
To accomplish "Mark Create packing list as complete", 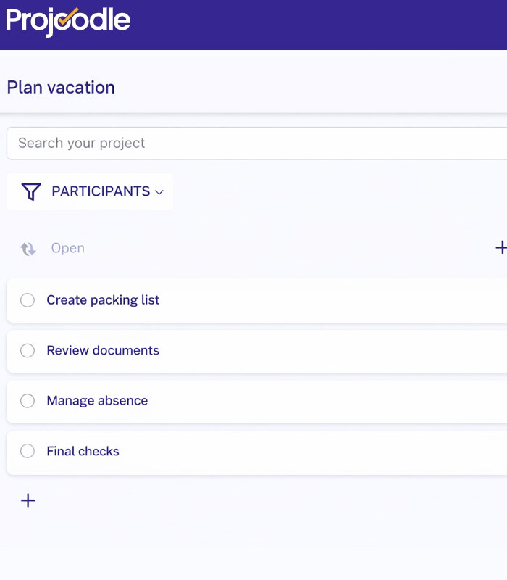I will (x=27, y=299).
